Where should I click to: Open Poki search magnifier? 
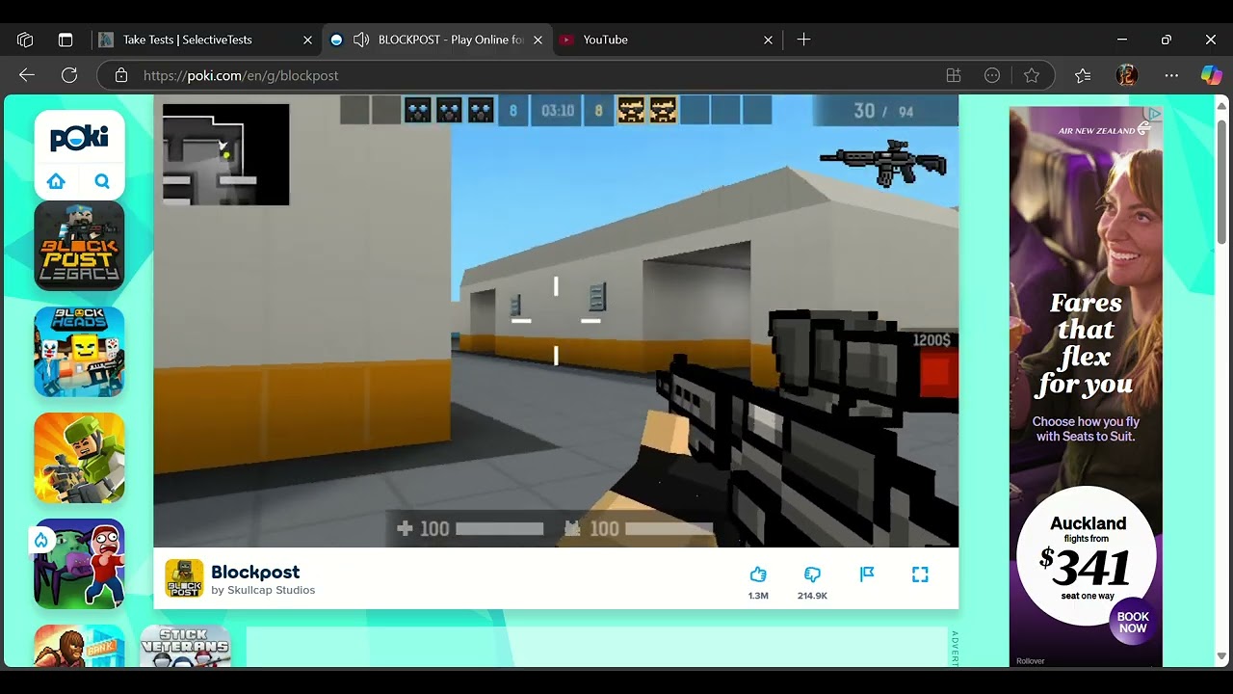[x=102, y=181]
